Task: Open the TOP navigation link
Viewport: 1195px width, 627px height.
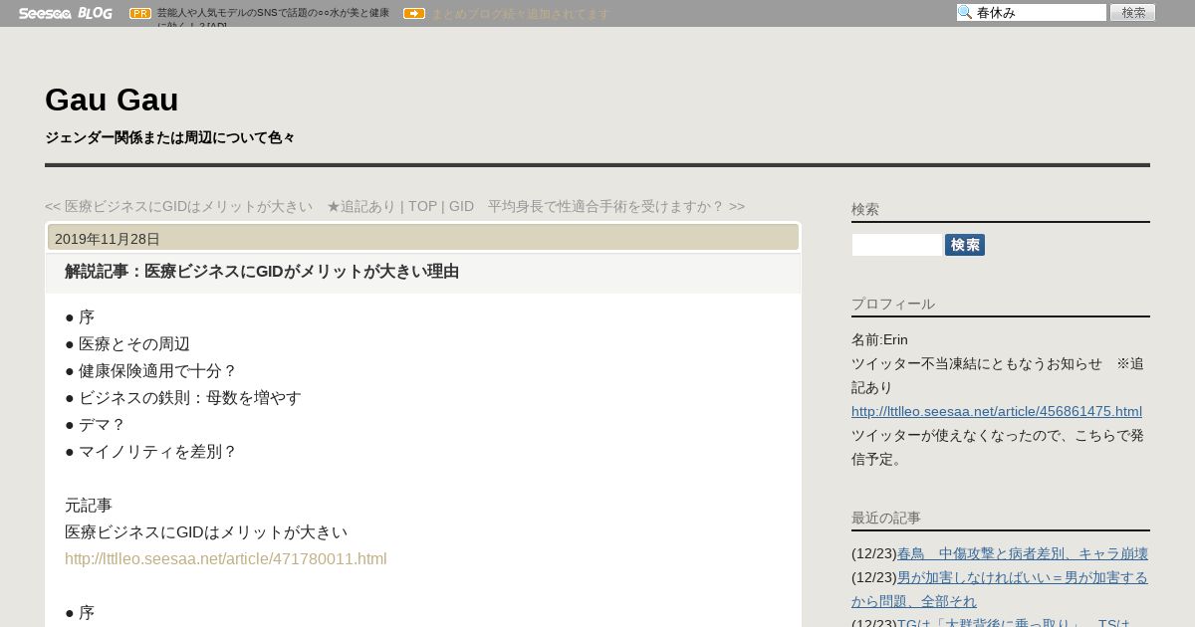Action: (422, 206)
